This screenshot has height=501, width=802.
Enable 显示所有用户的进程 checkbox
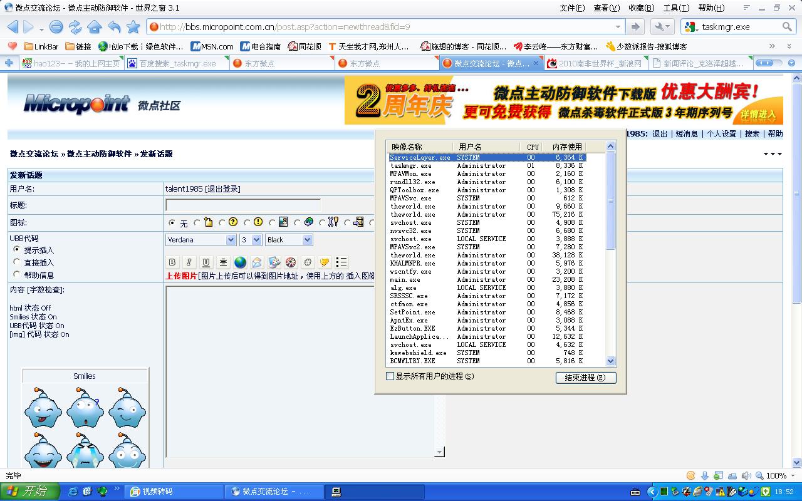click(x=390, y=376)
